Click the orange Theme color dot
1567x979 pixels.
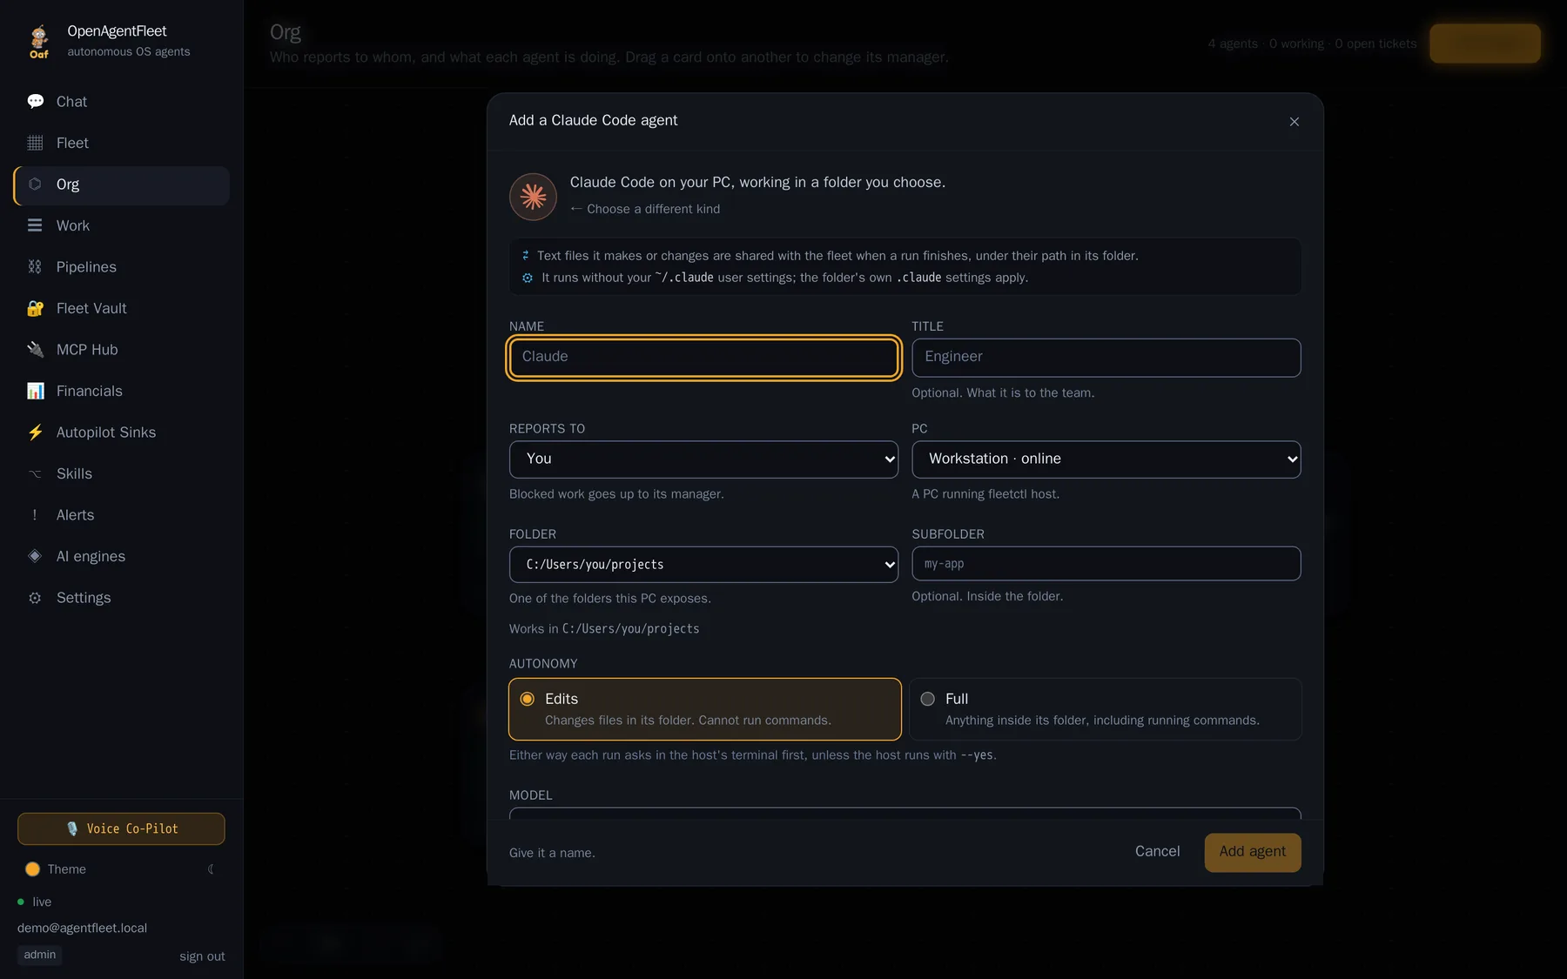[x=32, y=869]
